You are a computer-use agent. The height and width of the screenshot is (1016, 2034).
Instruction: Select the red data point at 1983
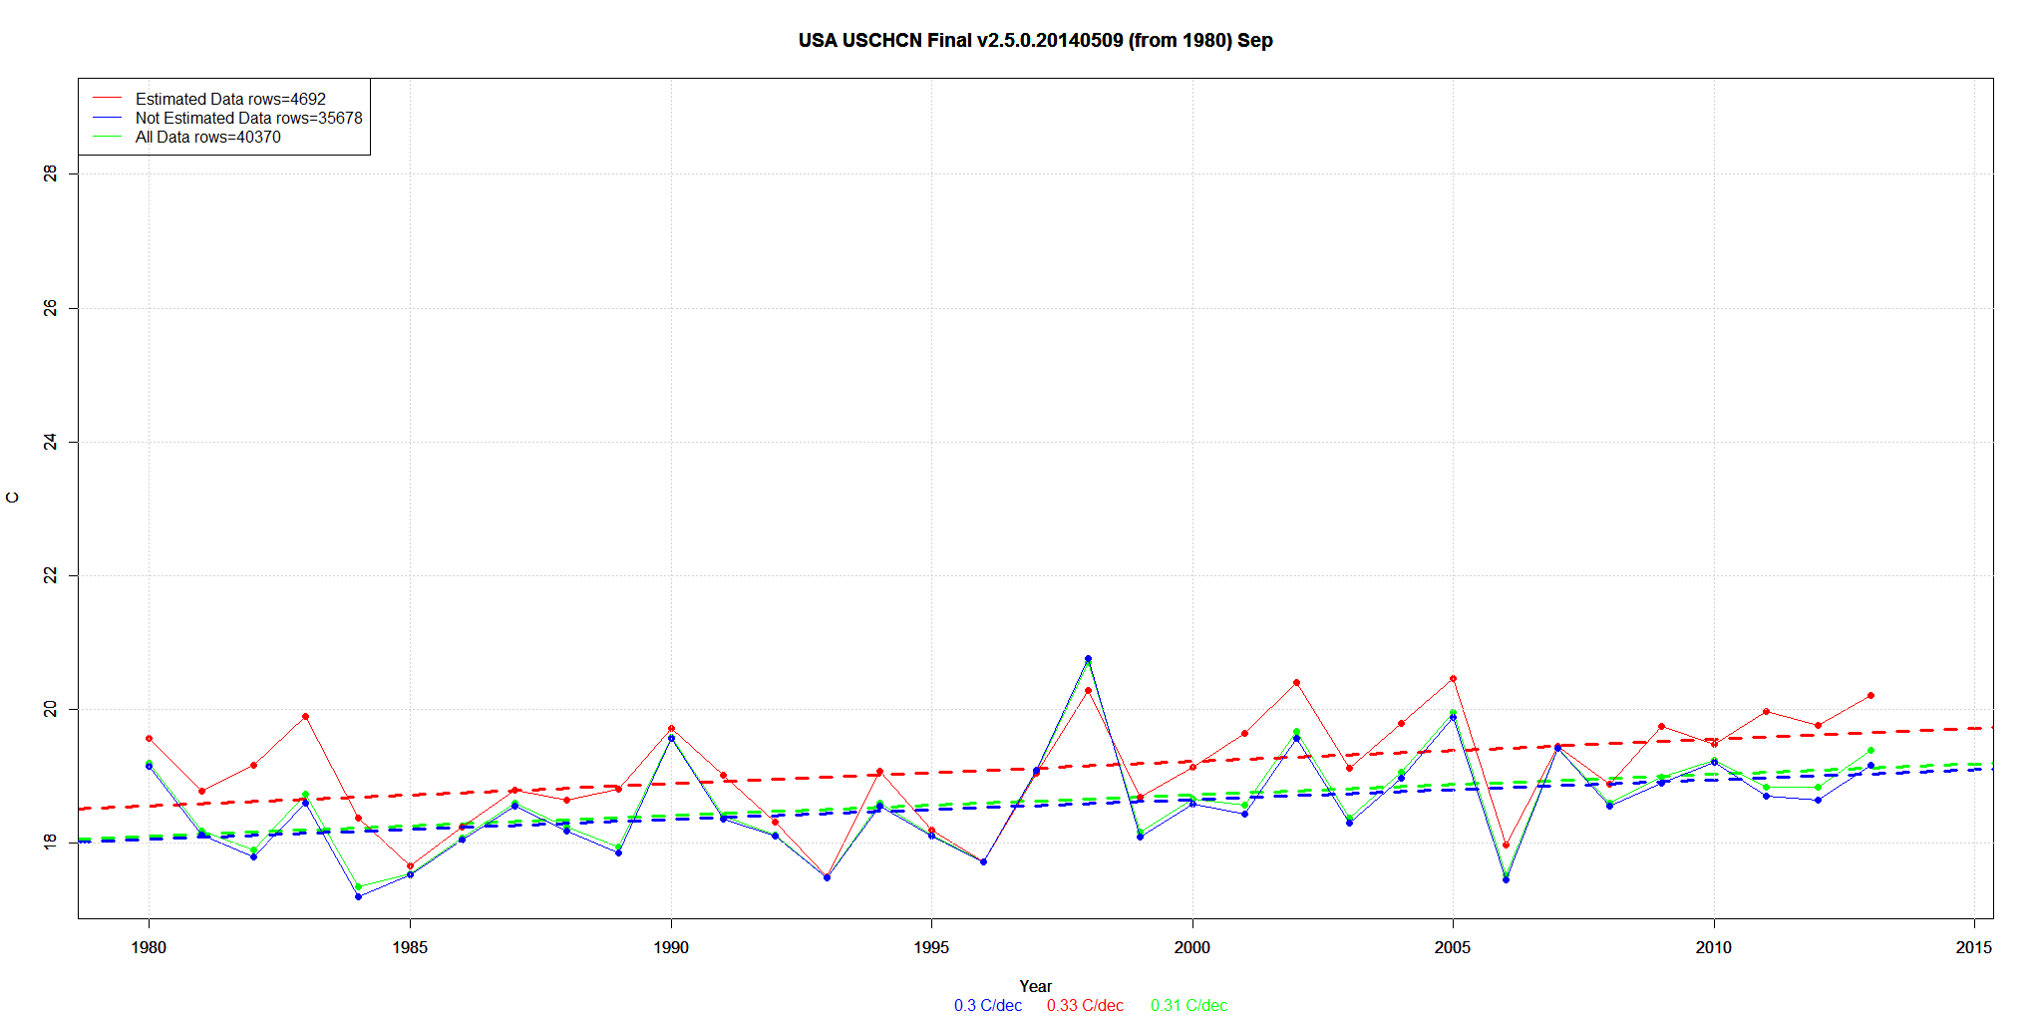tap(305, 716)
